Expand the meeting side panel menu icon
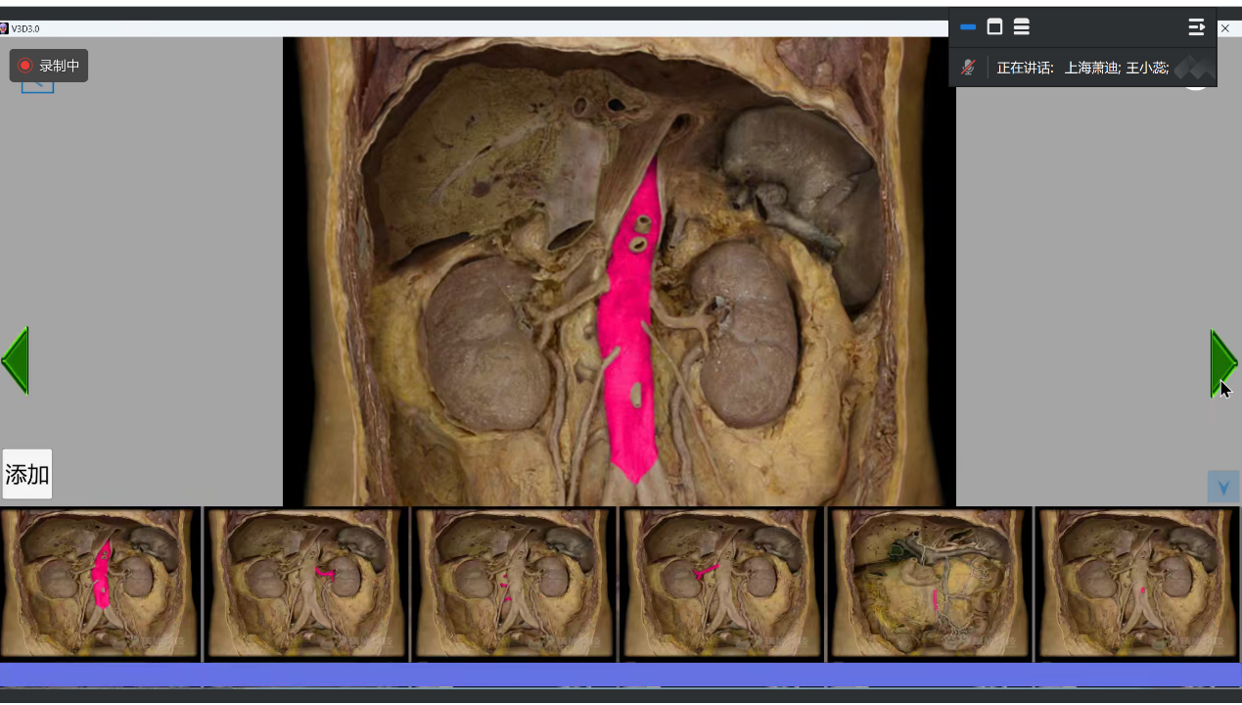The width and height of the screenshot is (1242, 705). pos(1196,27)
